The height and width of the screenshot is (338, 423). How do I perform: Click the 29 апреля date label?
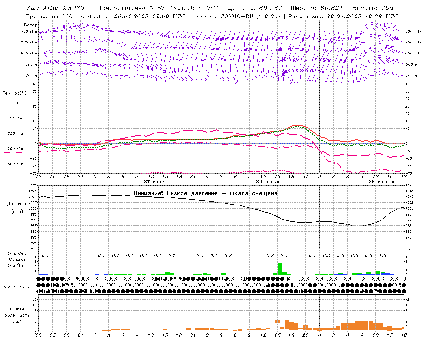(x=381, y=182)
